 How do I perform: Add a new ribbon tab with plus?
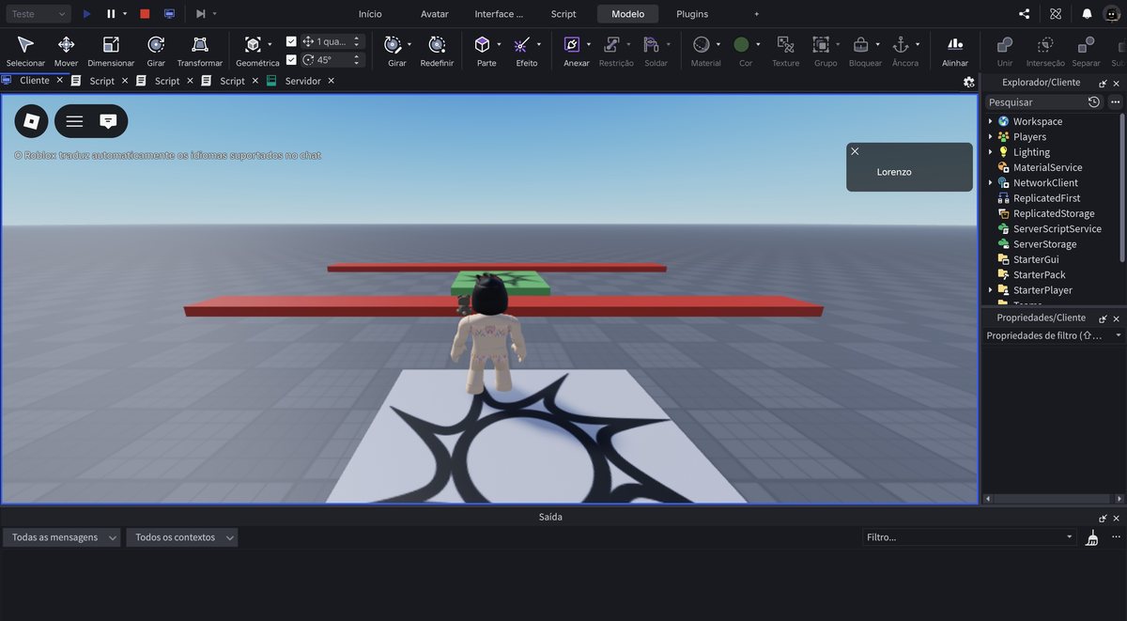[x=757, y=14]
